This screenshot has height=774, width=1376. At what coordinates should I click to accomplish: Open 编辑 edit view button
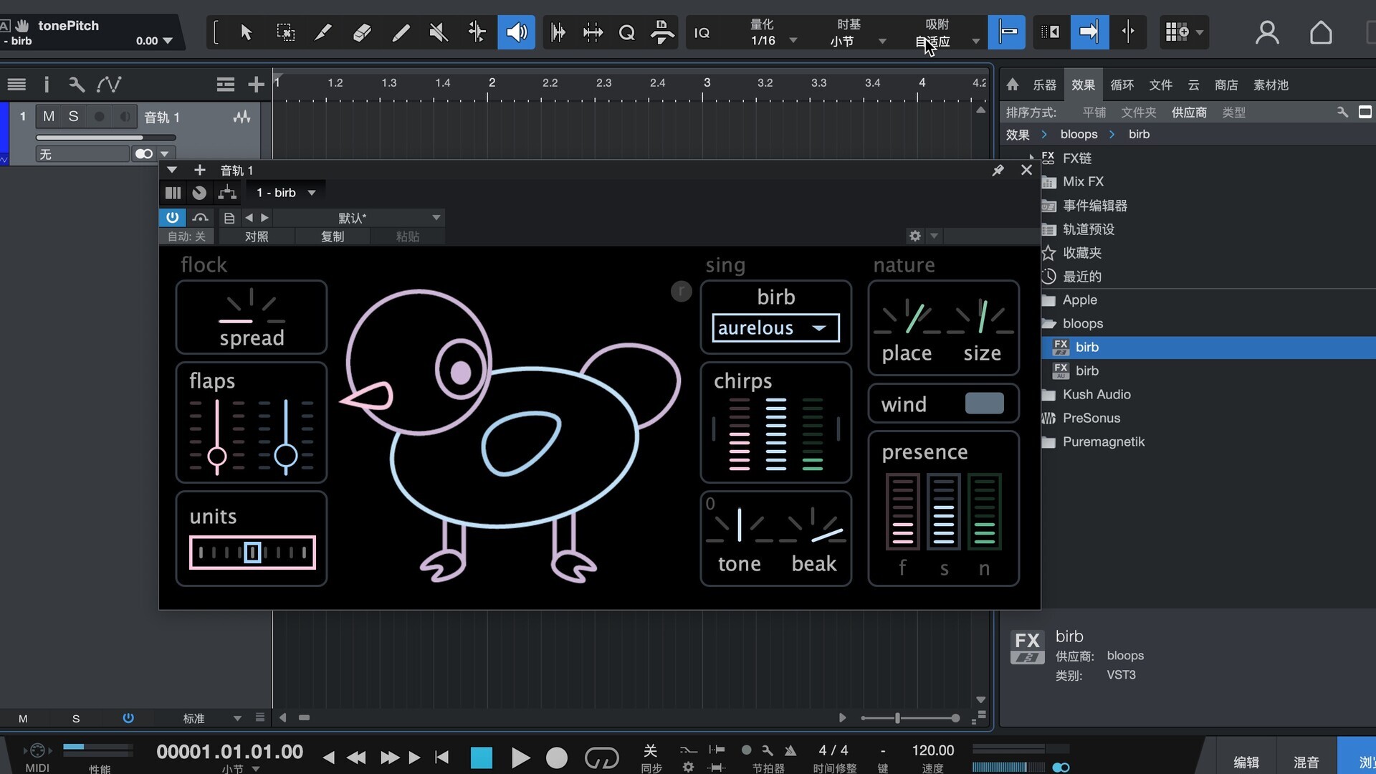pos(1246,762)
